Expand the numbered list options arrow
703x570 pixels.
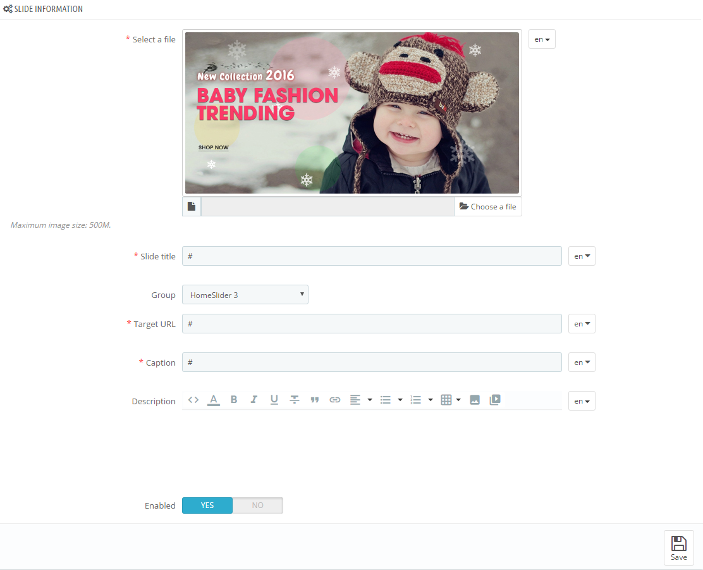coord(431,400)
